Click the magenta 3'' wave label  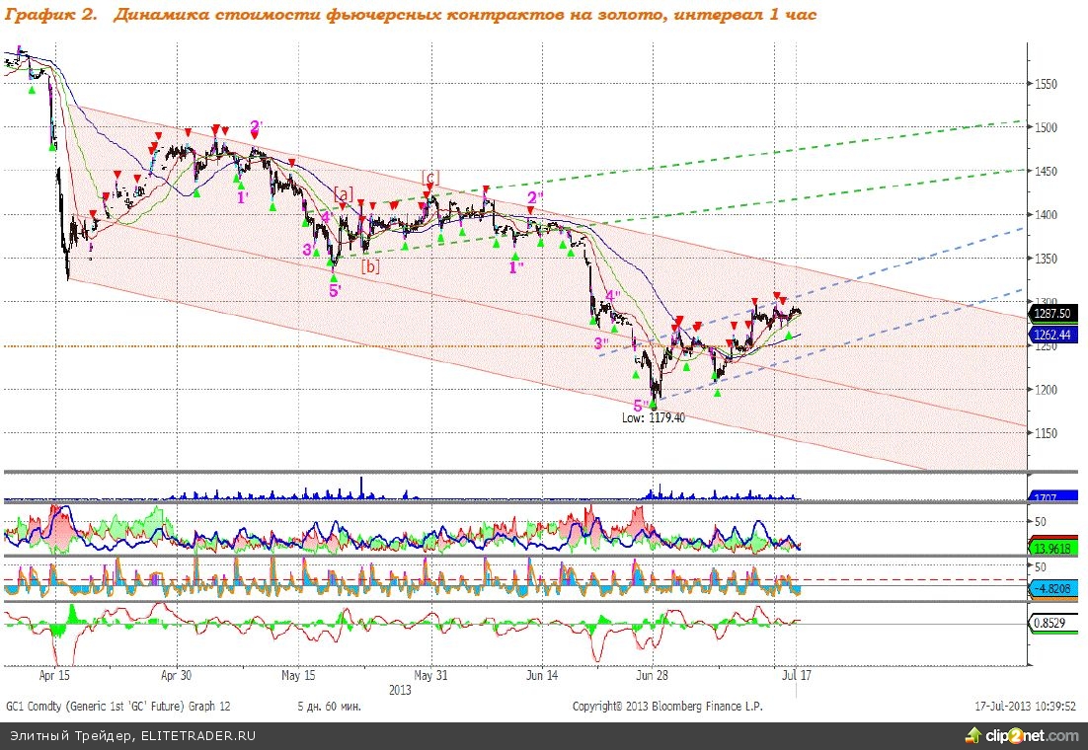click(601, 342)
